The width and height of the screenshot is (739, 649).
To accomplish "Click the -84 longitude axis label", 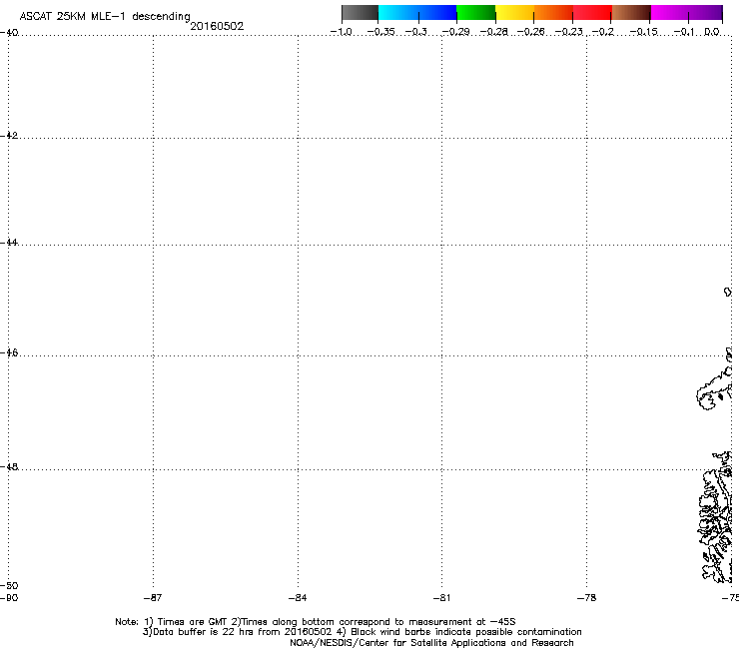I will 298,598.
